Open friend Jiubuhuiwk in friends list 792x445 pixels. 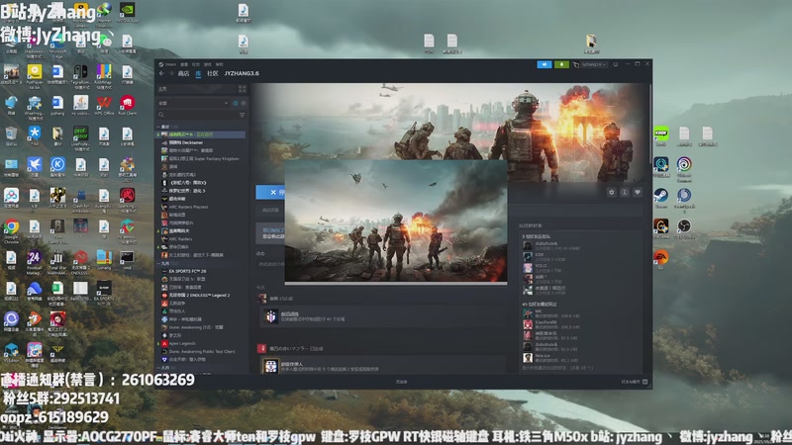point(550,245)
